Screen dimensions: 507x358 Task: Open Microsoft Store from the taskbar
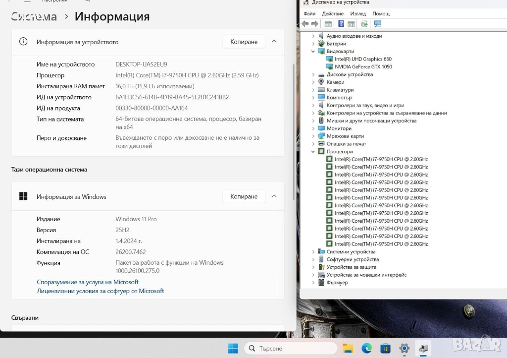pyautogui.click(x=385, y=348)
